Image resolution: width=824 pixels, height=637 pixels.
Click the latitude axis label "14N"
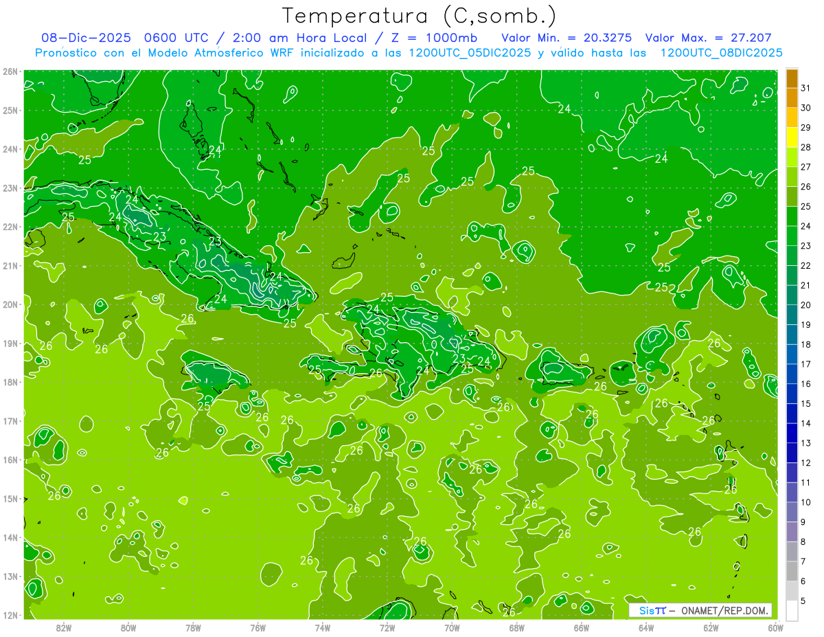(10, 537)
